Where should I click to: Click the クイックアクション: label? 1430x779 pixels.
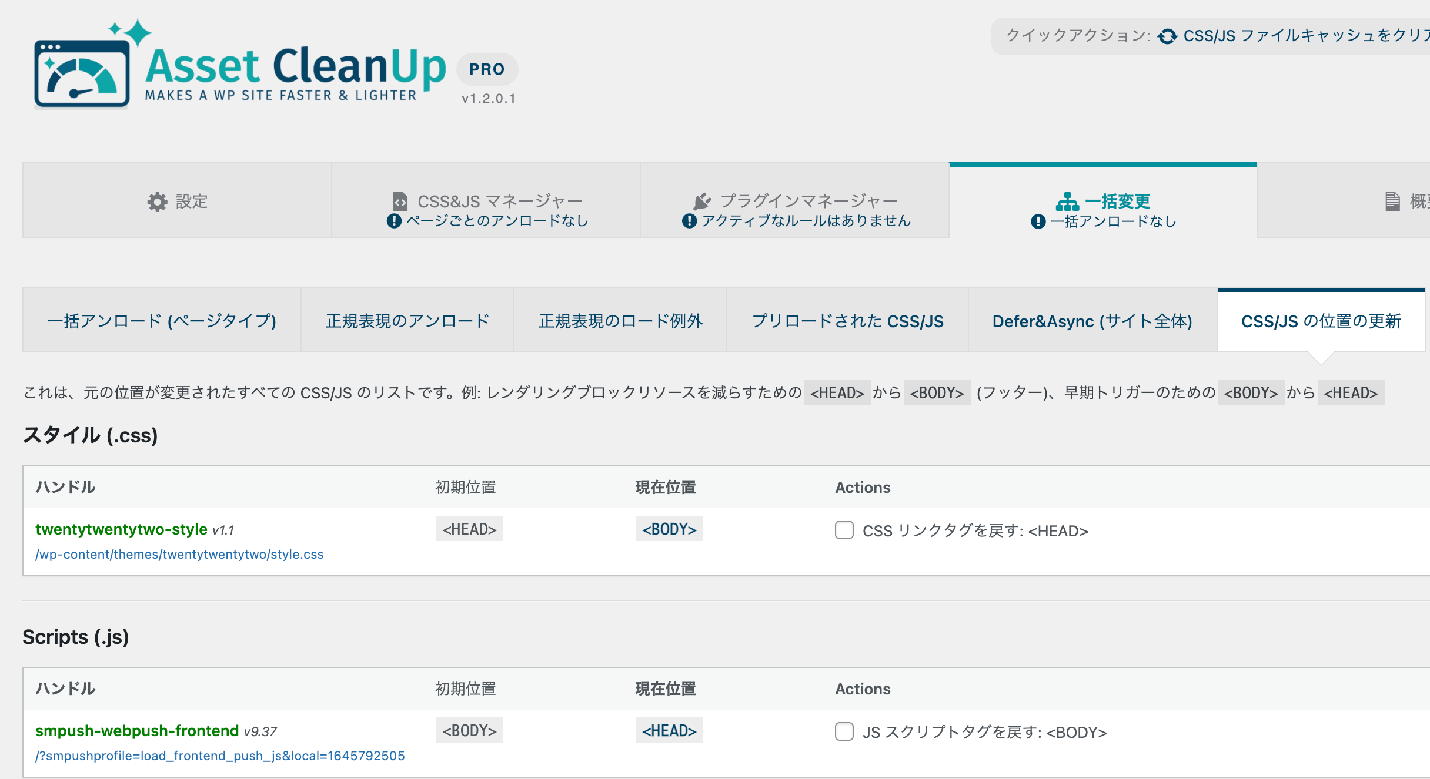[1078, 36]
